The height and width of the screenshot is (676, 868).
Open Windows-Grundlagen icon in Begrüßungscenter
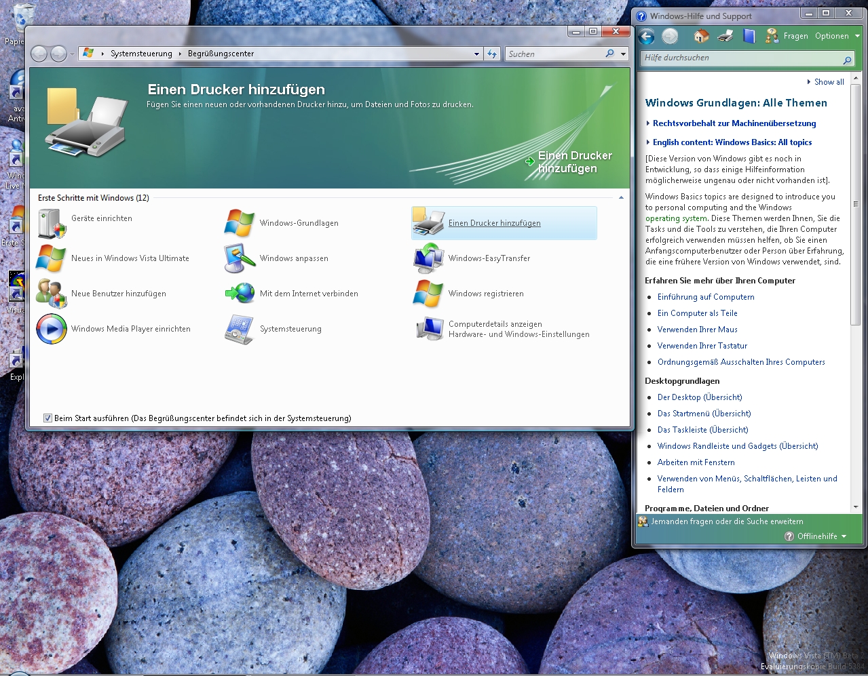[240, 223]
